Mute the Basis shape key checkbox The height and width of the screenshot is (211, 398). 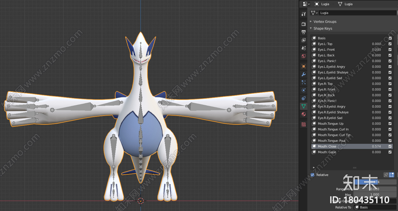[x=390, y=38]
